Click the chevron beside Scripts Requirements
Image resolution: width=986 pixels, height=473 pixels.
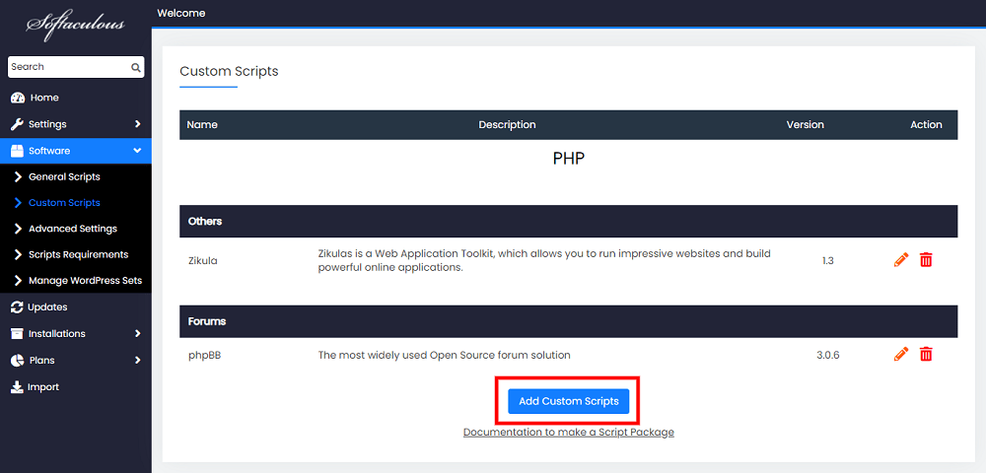(x=18, y=254)
